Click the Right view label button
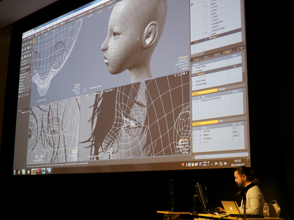The width and height of the screenshot is (294, 220). pos(86,95)
